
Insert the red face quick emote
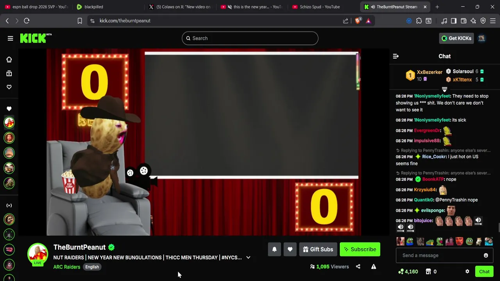point(459,242)
